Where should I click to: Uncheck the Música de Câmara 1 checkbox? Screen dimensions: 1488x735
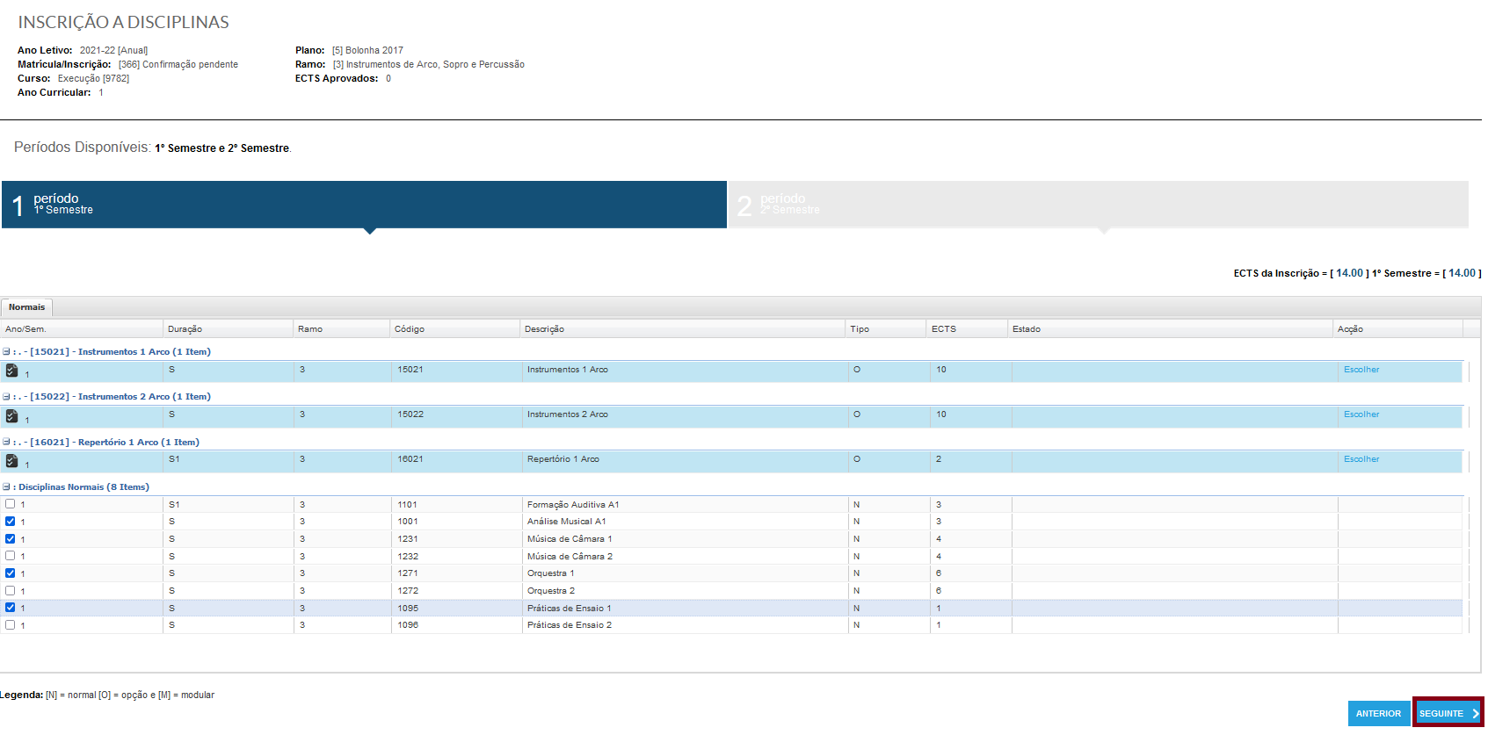[11, 538]
